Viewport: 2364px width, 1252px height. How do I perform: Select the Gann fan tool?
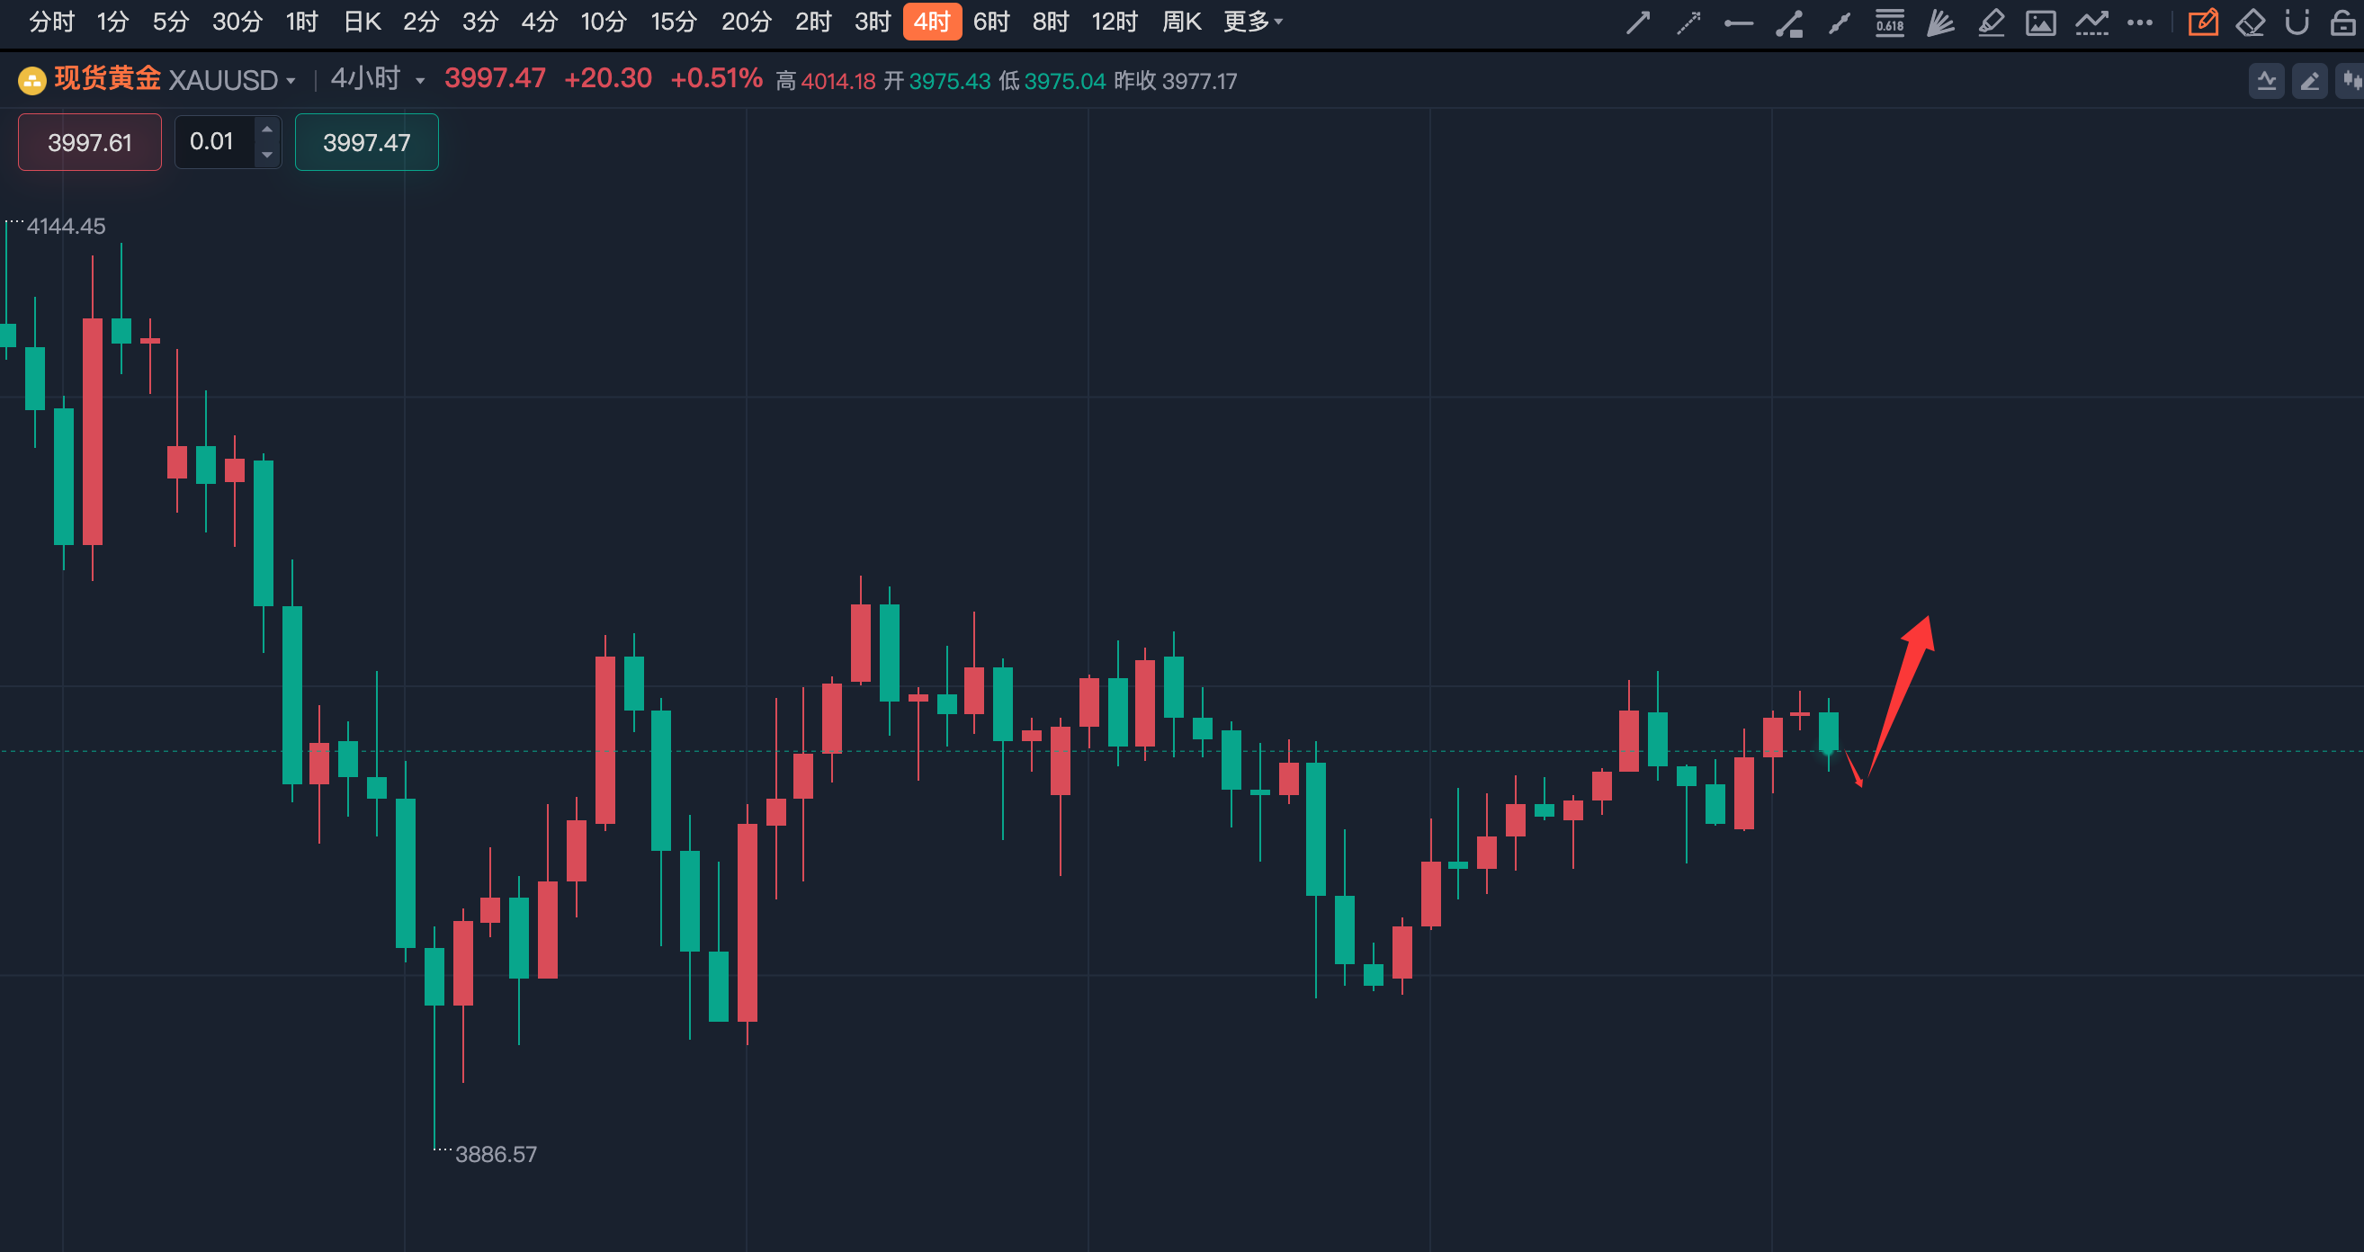tap(1940, 22)
